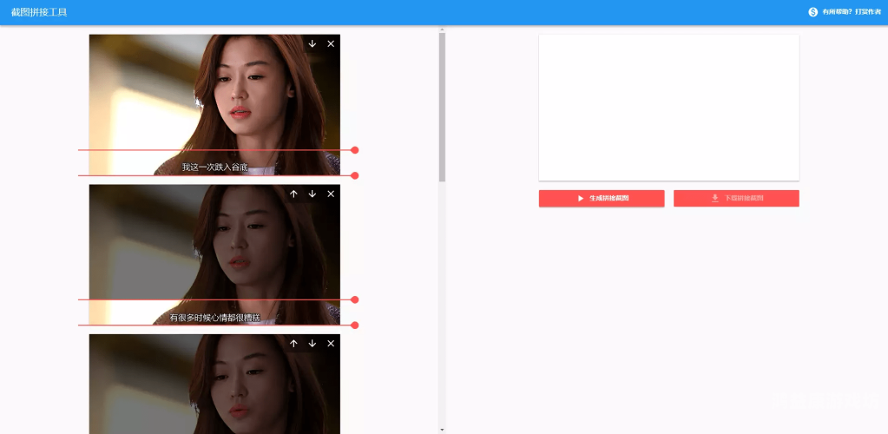
Task: Move the third screenshot down
Action: 312,344
